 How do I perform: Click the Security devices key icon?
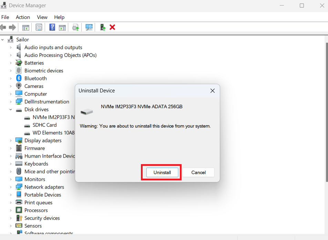pyautogui.click(x=19, y=218)
